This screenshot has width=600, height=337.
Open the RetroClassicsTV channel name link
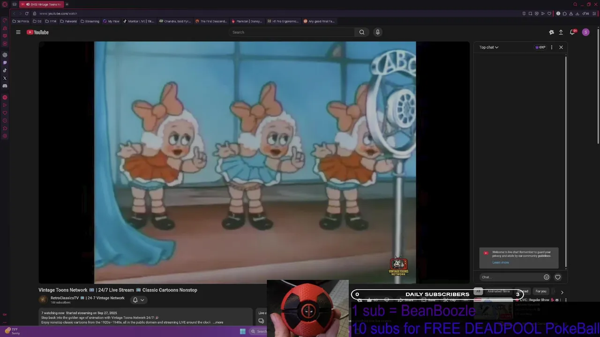88,298
